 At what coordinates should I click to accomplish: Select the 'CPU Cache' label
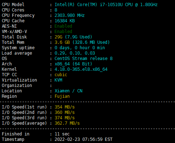click(x=13, y=21)
